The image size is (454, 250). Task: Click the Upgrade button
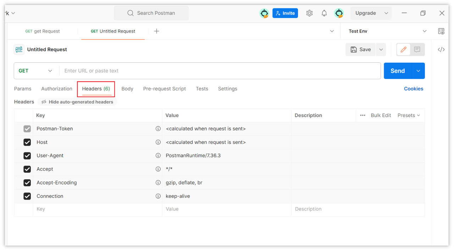[366, 13]
